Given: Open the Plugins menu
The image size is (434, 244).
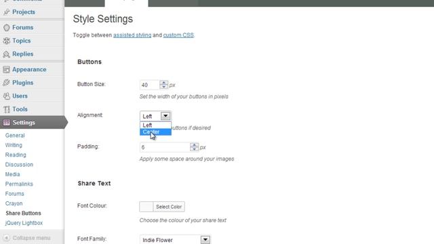Looking at the screenshot, I should tap(22, 83).
